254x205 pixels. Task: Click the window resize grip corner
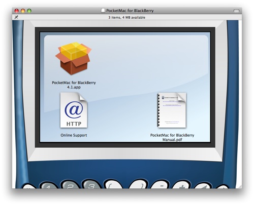[240, 186]
